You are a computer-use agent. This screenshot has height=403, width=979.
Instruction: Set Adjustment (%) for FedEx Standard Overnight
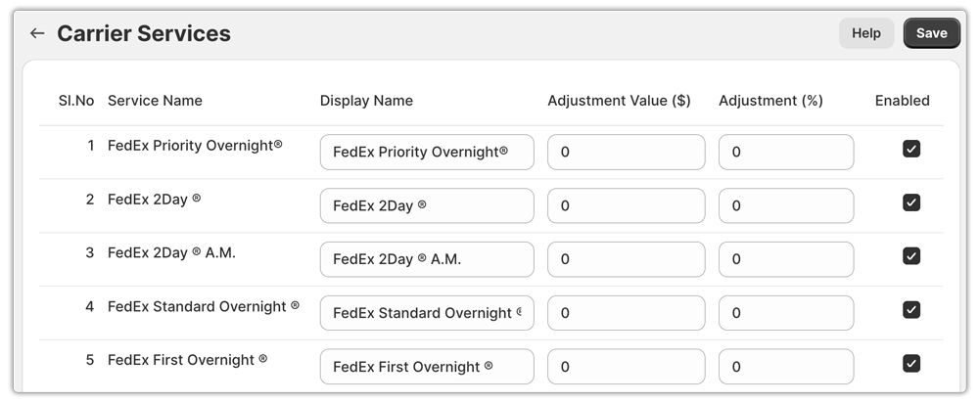click(786, 313)
